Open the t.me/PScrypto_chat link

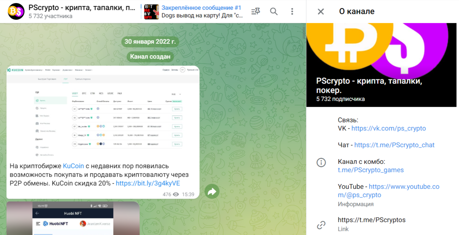(x=394, y=145)
